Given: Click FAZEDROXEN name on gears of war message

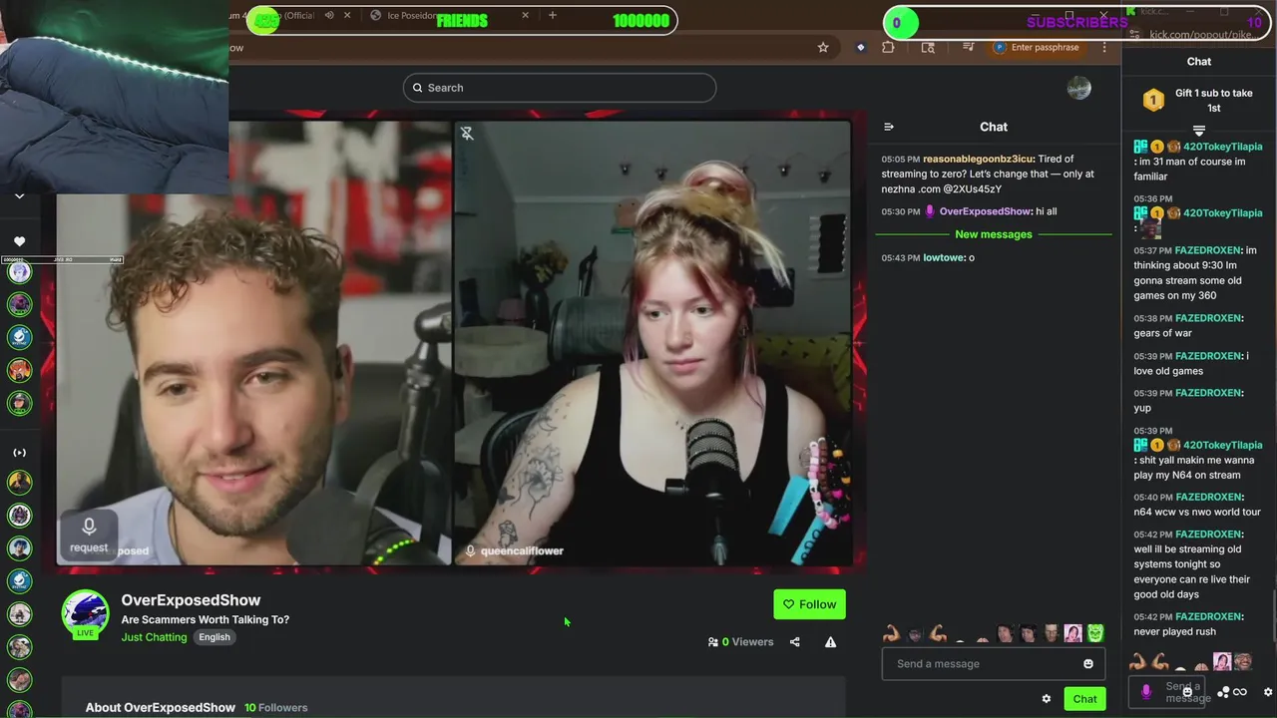Looking at the screenshot, I should (x=1208, y=318).
